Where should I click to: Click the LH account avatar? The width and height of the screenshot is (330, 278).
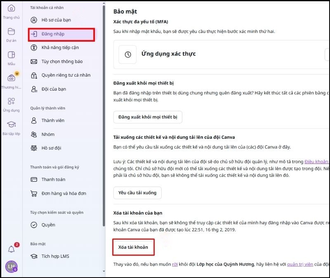tap(12, 266)
